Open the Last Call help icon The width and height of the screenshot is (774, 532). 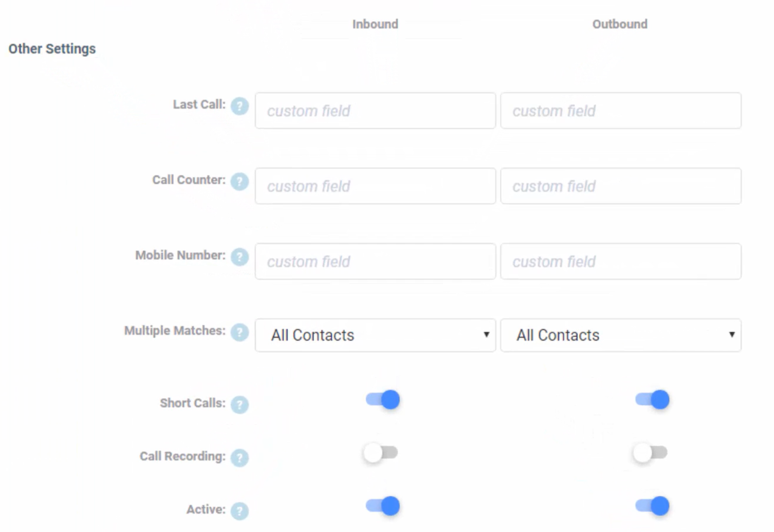tap(240, 106)
